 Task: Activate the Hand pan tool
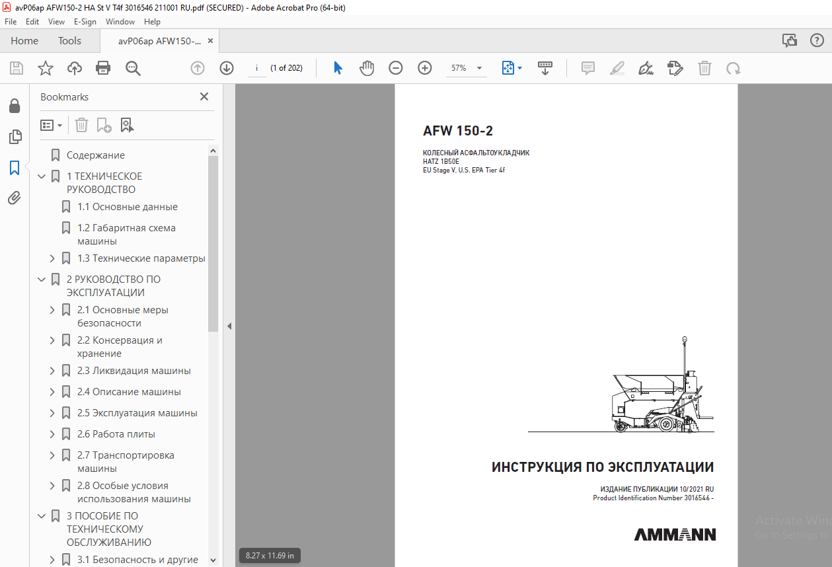[367, 68]
